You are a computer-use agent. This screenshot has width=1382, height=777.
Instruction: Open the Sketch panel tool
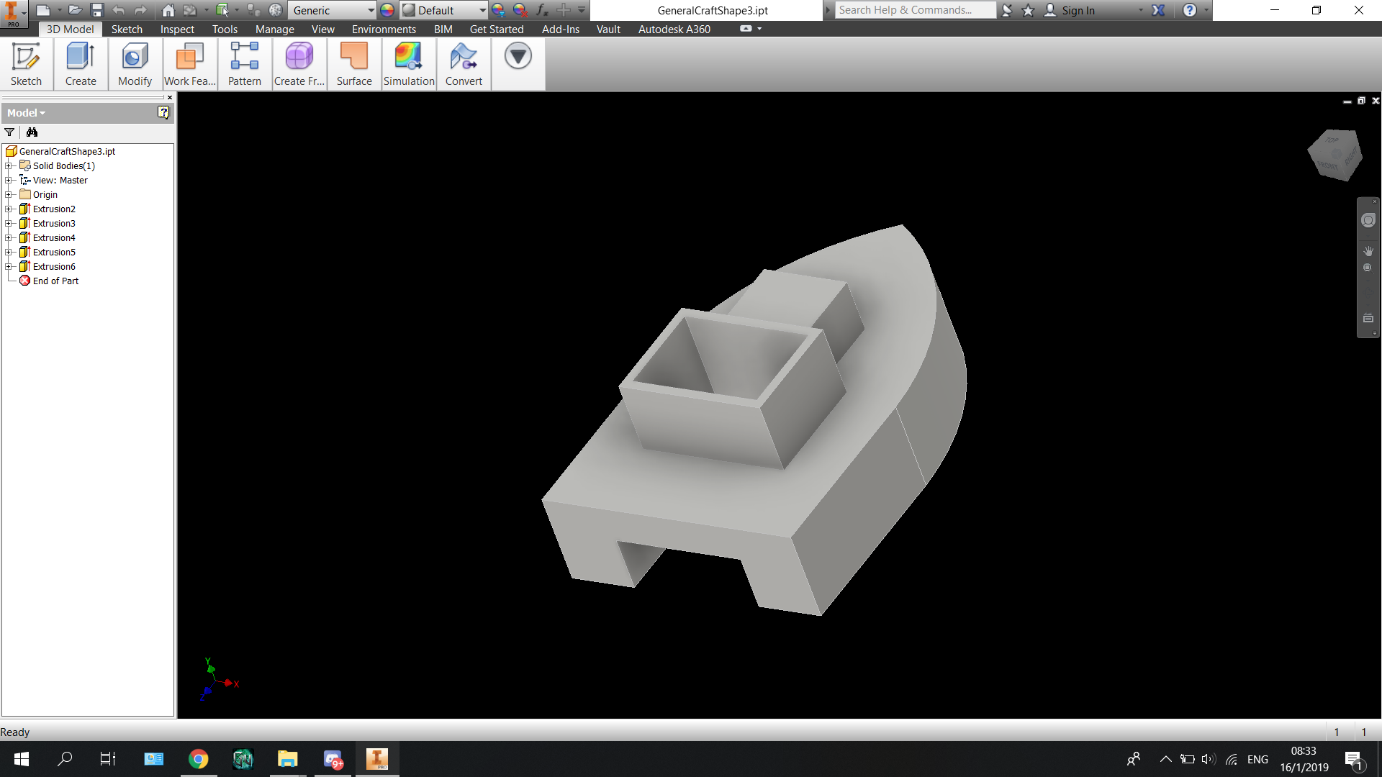[x=27, y=64]
